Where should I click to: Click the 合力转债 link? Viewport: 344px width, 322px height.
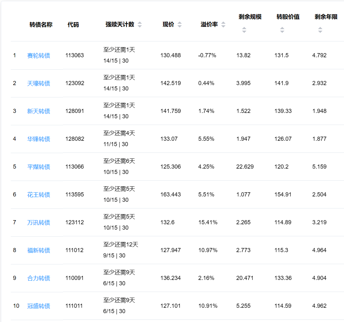coord(39,278)
